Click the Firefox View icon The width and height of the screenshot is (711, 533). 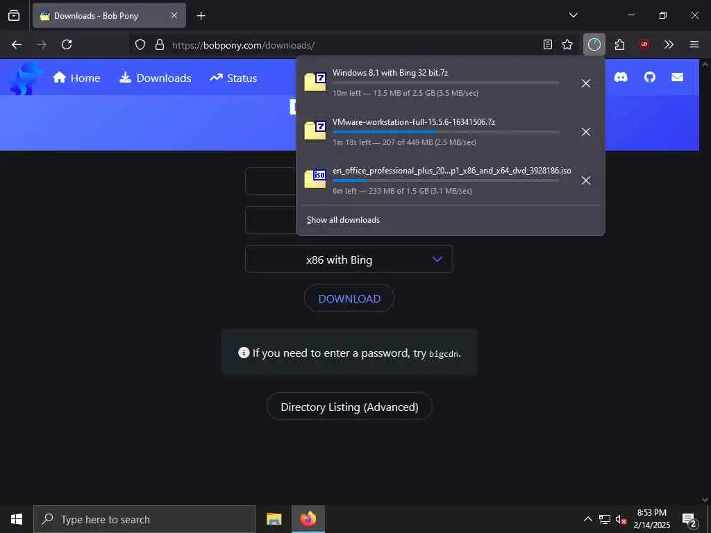14,16
